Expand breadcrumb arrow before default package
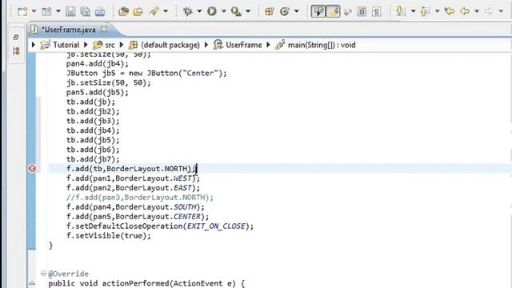Screen dimensions: 512x288 click(122, 45)
